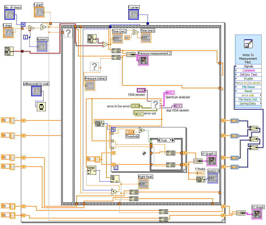Click the VISA session I/O control
The image size is (266, 225).
click(141, 90)
